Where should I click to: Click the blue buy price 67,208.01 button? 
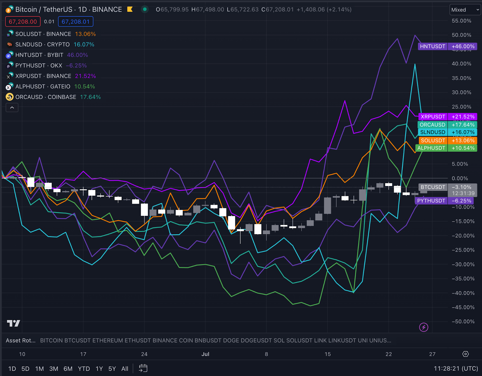click(x=76, y=22)
